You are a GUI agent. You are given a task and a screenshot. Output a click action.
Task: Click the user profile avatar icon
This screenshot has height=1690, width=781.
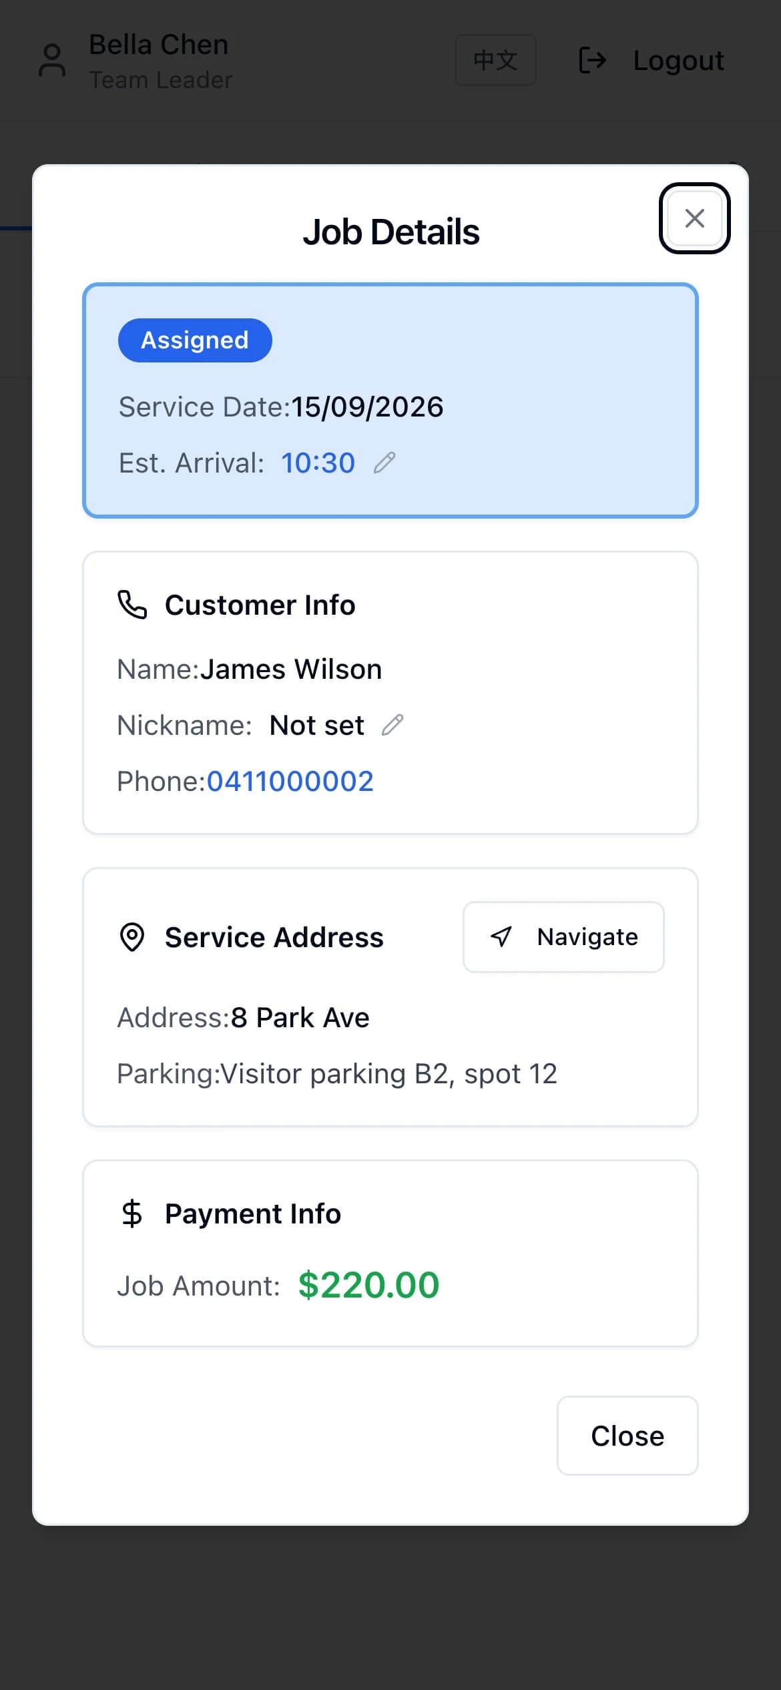click(x=52, y=60)
